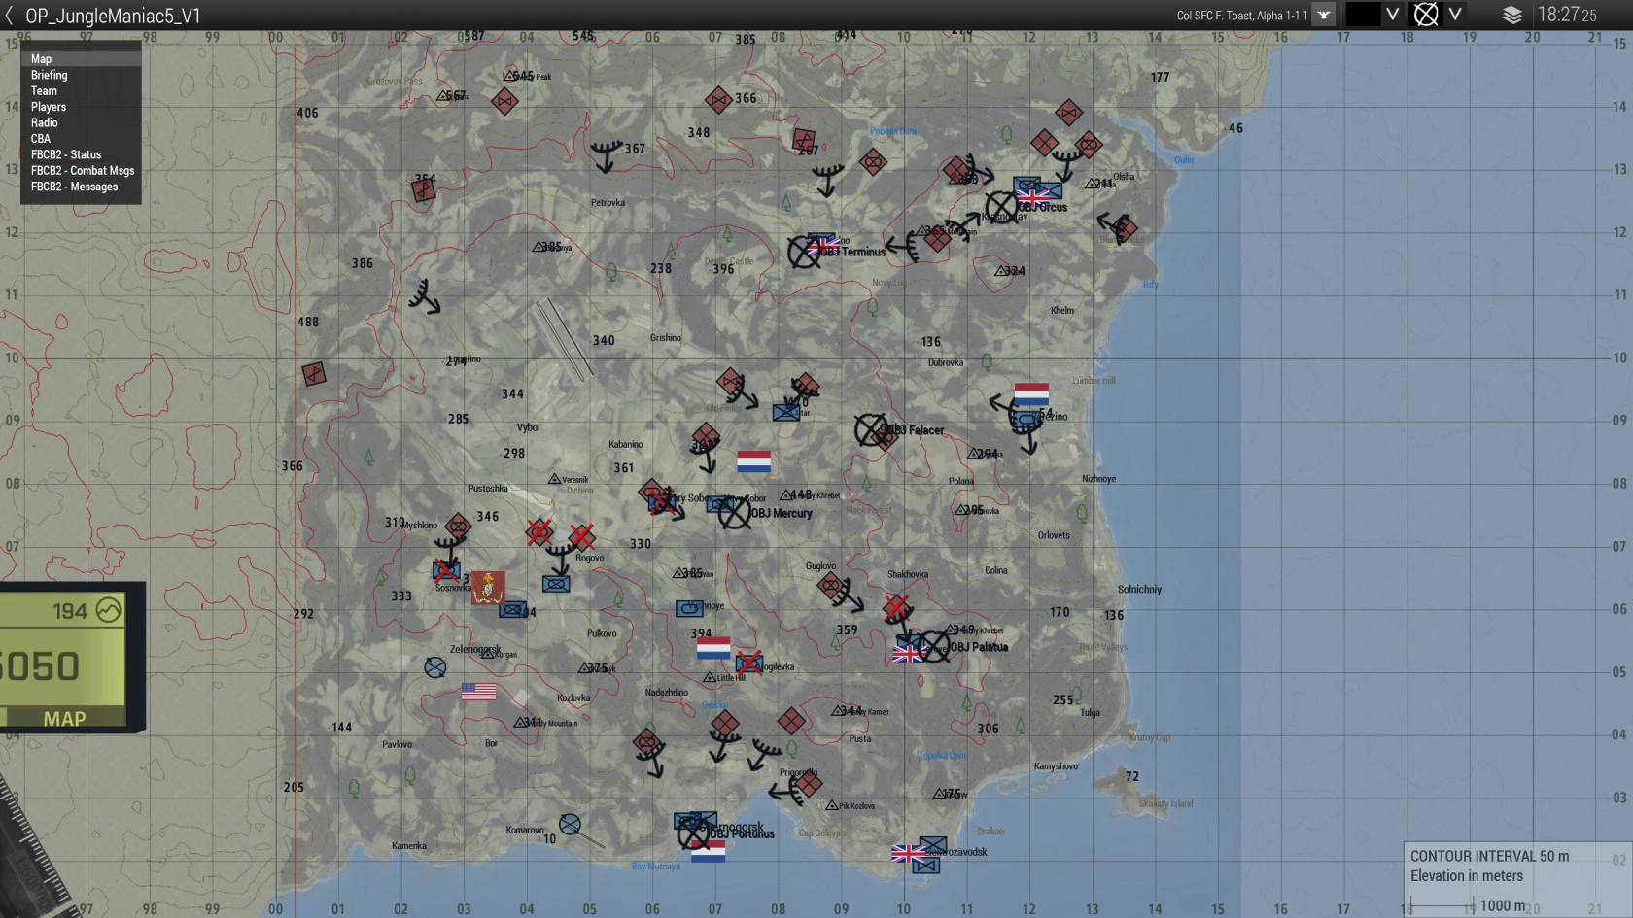Click the OBJ Palatua objective circle marker
1633x918 pixels.
934,647
